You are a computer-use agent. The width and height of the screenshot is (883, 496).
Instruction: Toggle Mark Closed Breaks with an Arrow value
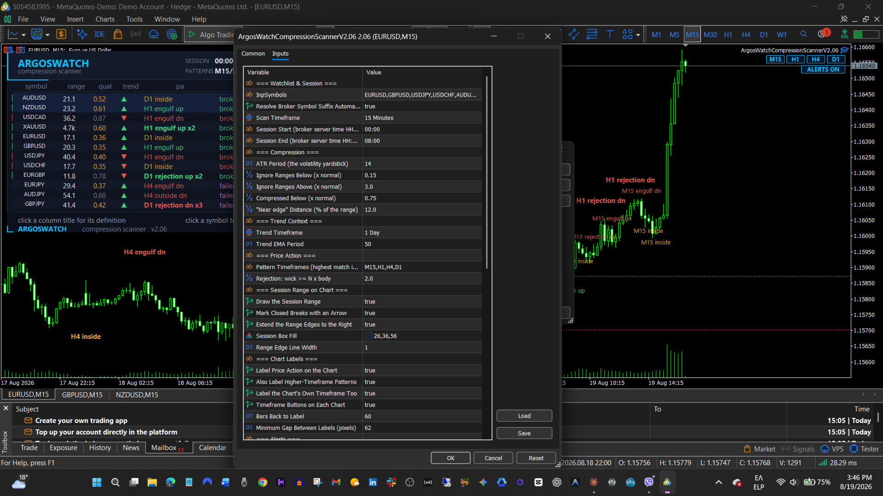422,313
